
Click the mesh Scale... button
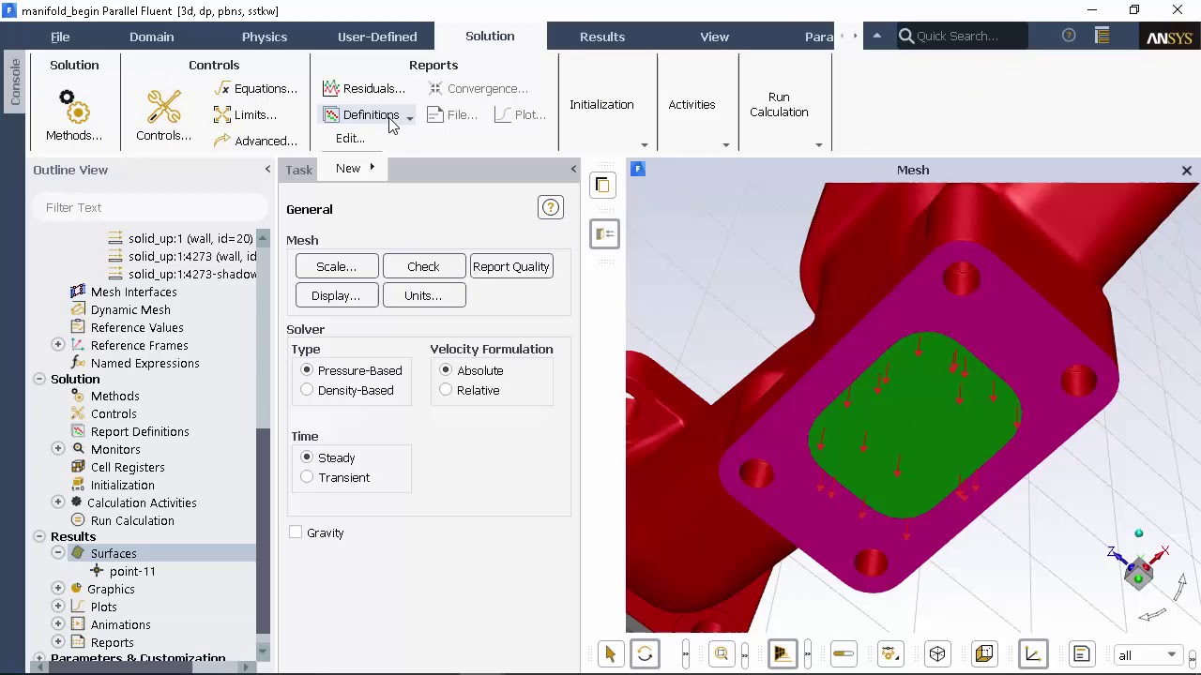[x=336, y=266]
